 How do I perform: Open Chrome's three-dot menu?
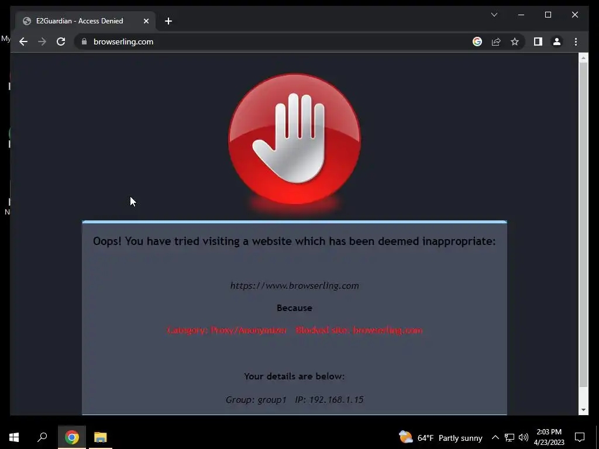pos(576,42)
